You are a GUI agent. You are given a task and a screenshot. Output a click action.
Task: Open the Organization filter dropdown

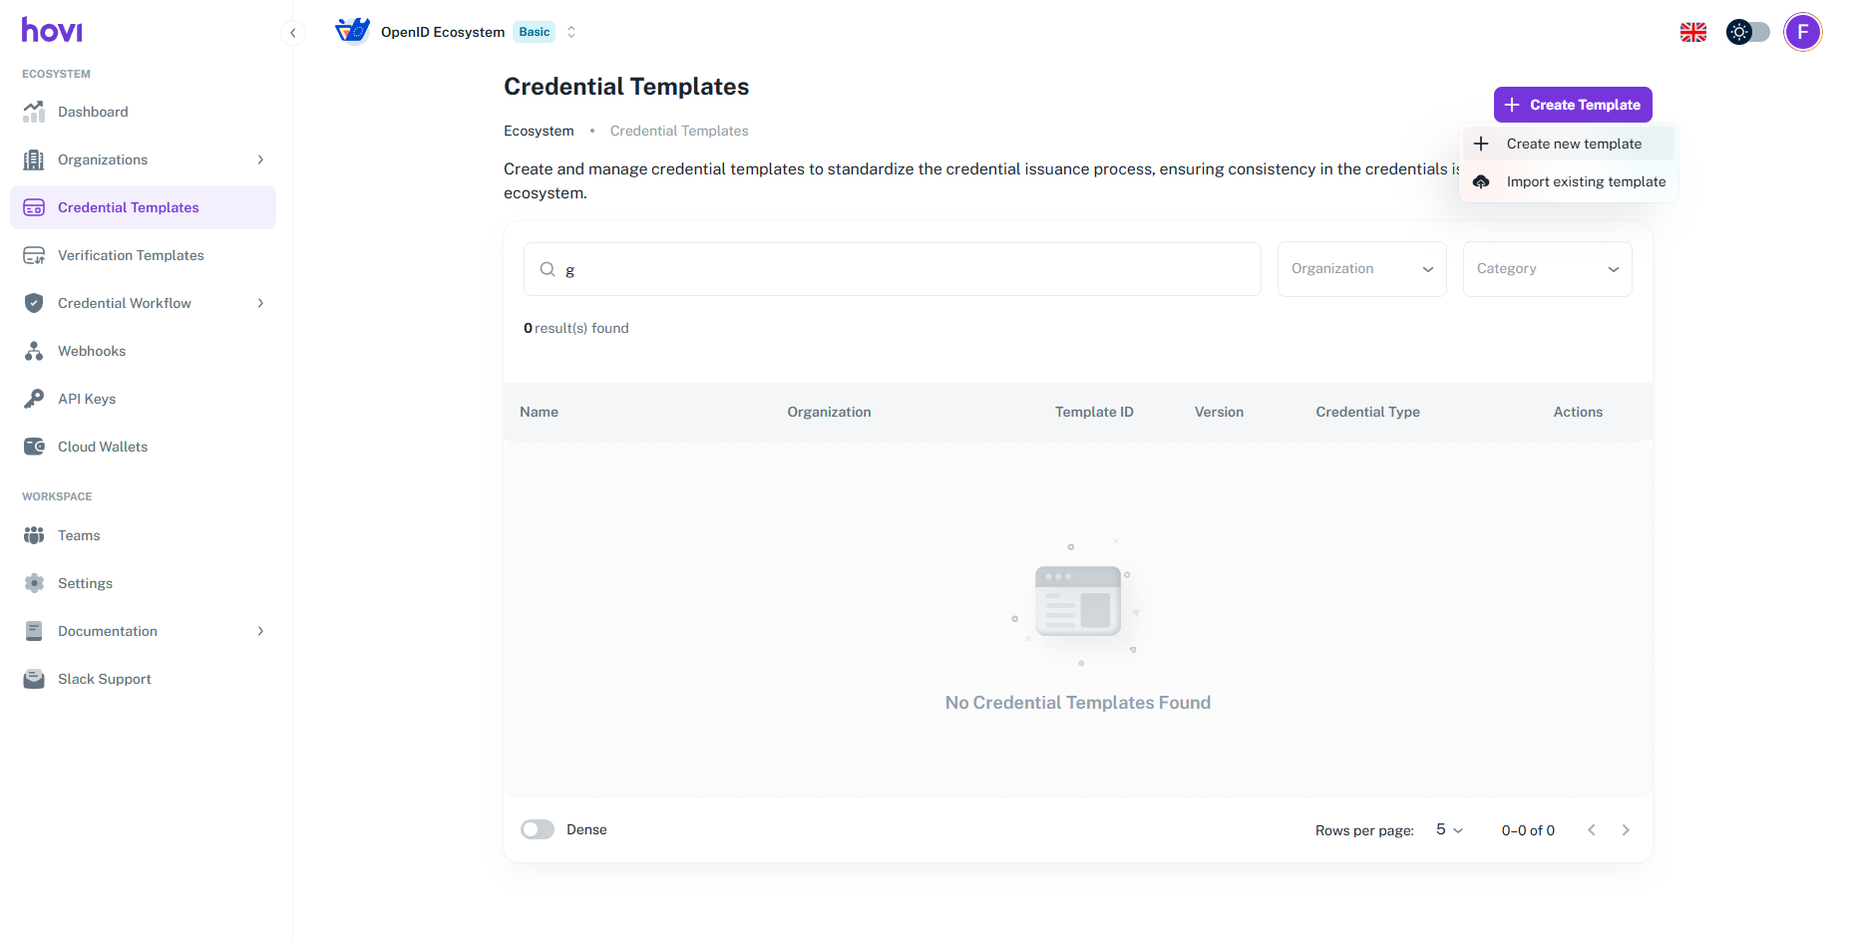(x=1361, y=269)
